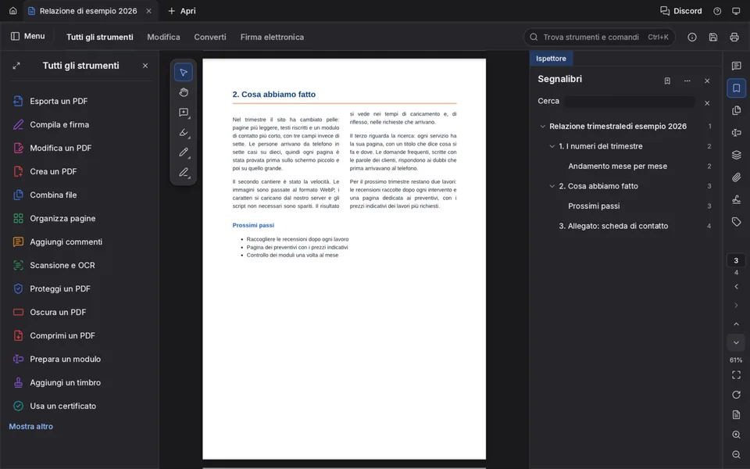Open the comments panel icon

point(736,66)
